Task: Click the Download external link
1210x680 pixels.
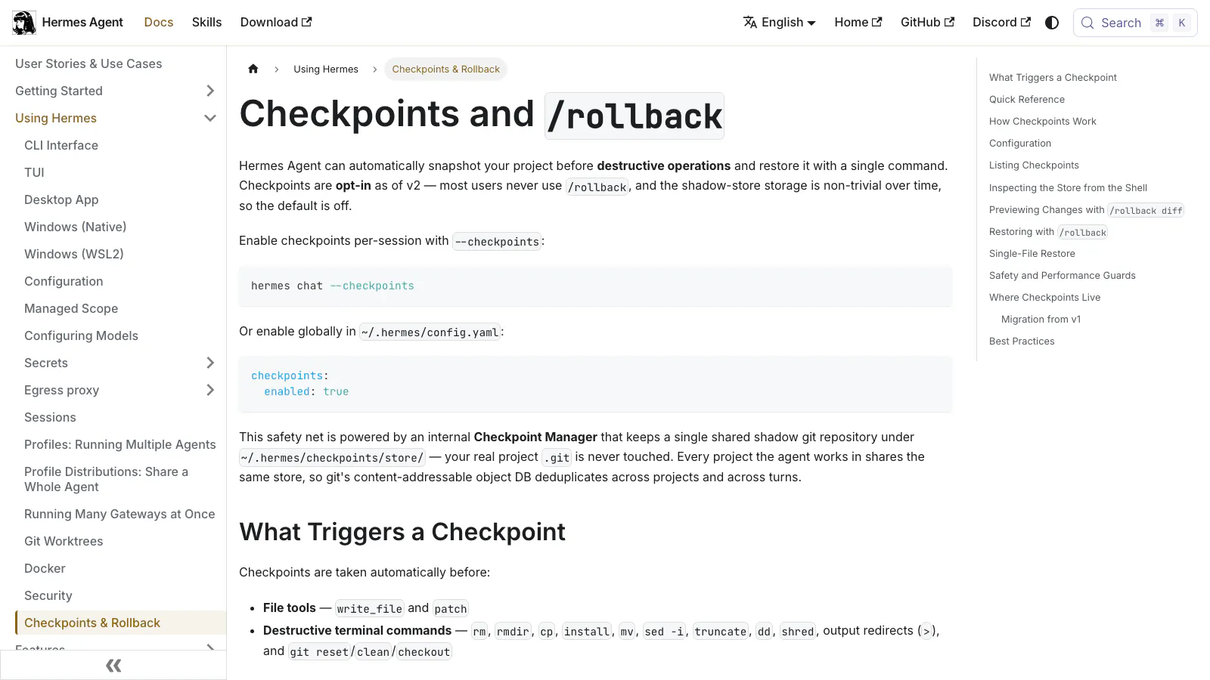Action: point(276,23)
